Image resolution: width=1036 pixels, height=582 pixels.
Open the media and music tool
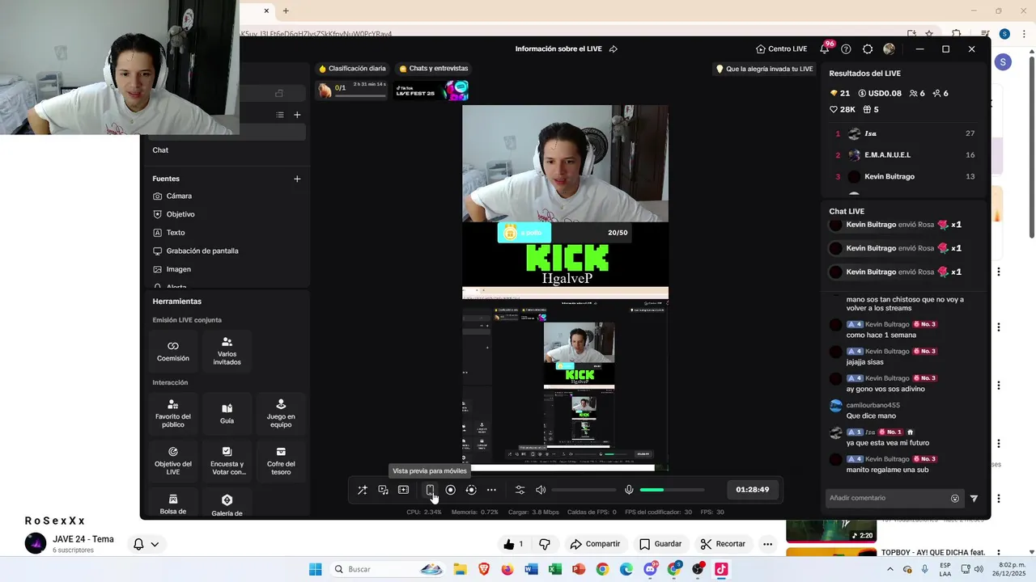point(383,490)
